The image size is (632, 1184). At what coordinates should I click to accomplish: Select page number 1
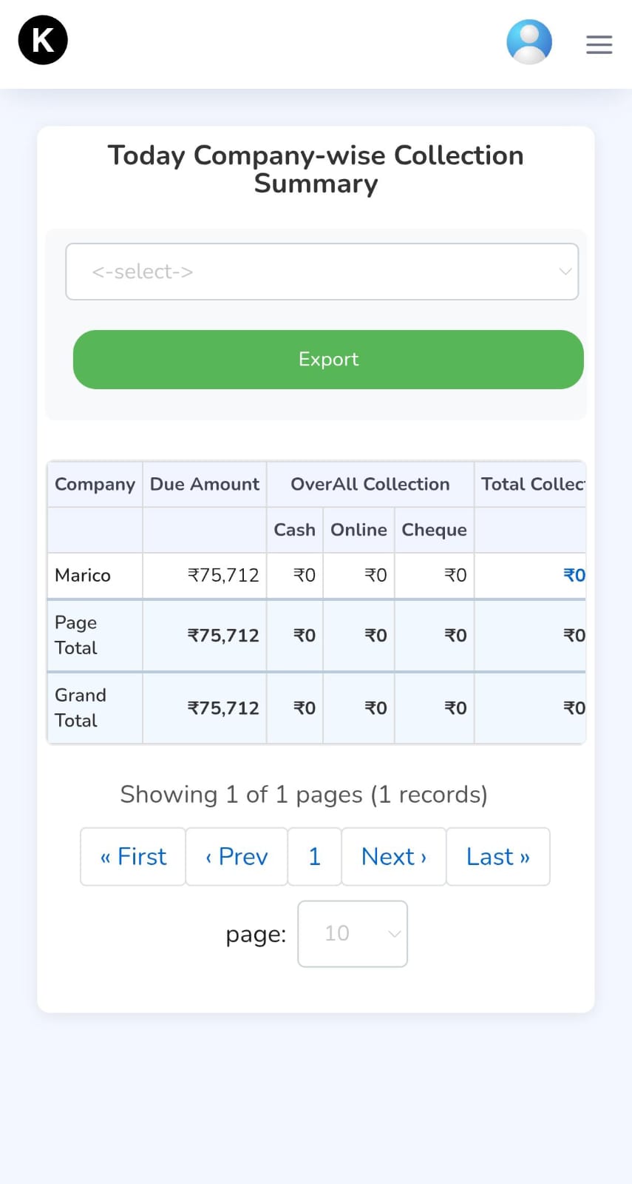tap(314, 857)
